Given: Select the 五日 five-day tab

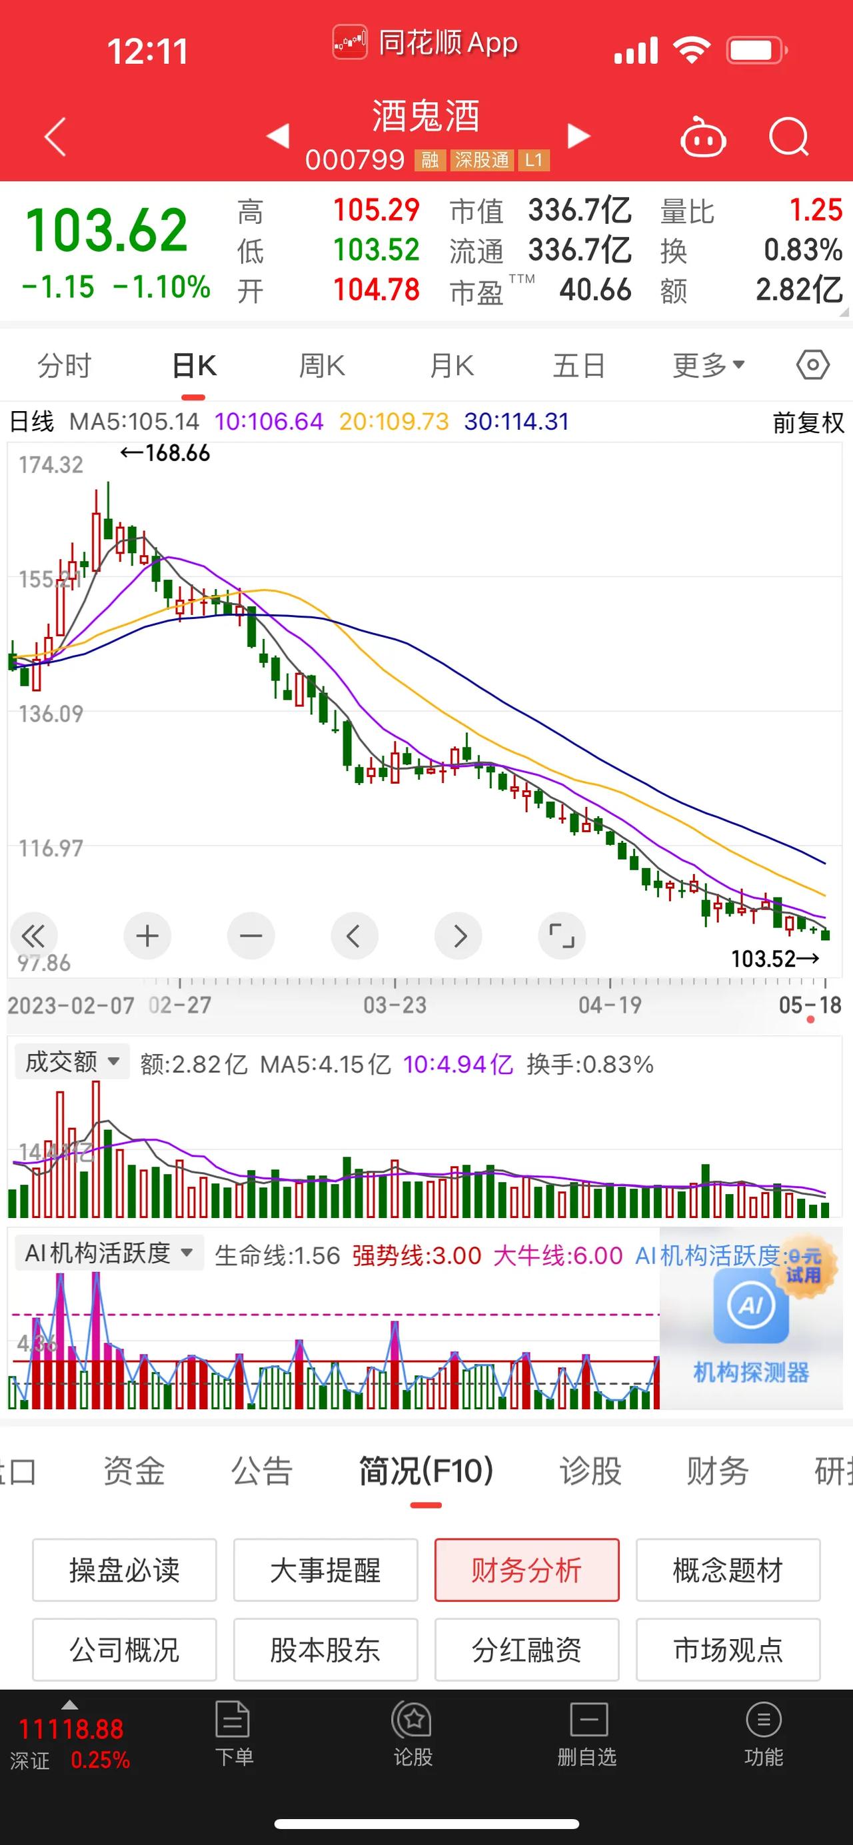Looking at the screenshot, I should 578,365.
